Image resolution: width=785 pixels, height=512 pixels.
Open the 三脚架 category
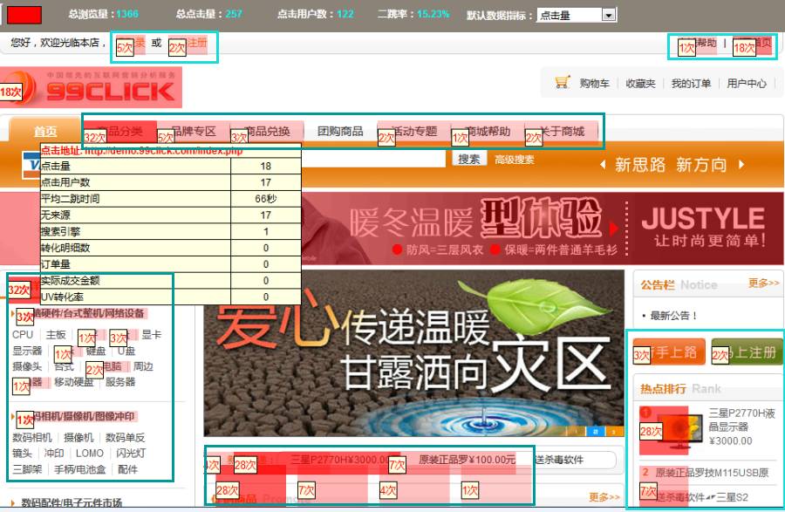(x=27, y=469)
